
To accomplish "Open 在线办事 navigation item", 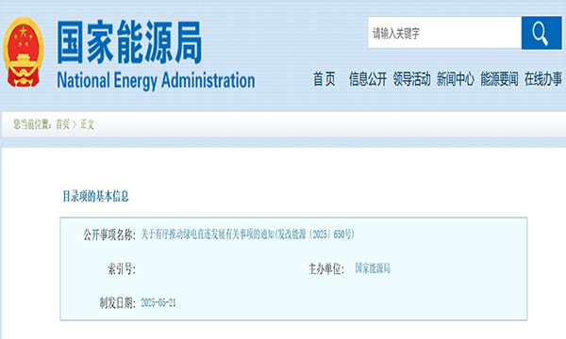I will coord(543,79).
